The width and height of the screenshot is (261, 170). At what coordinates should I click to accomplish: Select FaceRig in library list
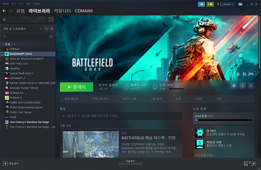pos(28,69)
